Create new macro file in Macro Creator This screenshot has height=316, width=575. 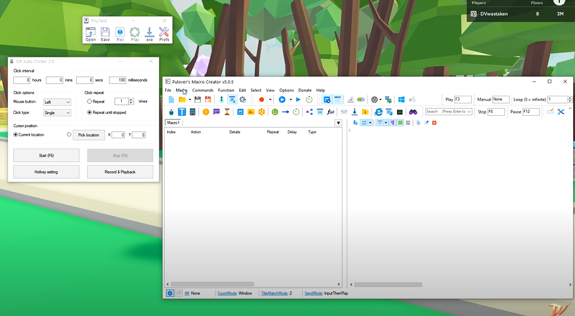(x=171, y=100)
